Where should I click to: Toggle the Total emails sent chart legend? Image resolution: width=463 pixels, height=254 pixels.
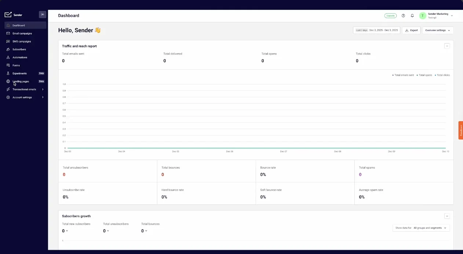tap(403, 75)
